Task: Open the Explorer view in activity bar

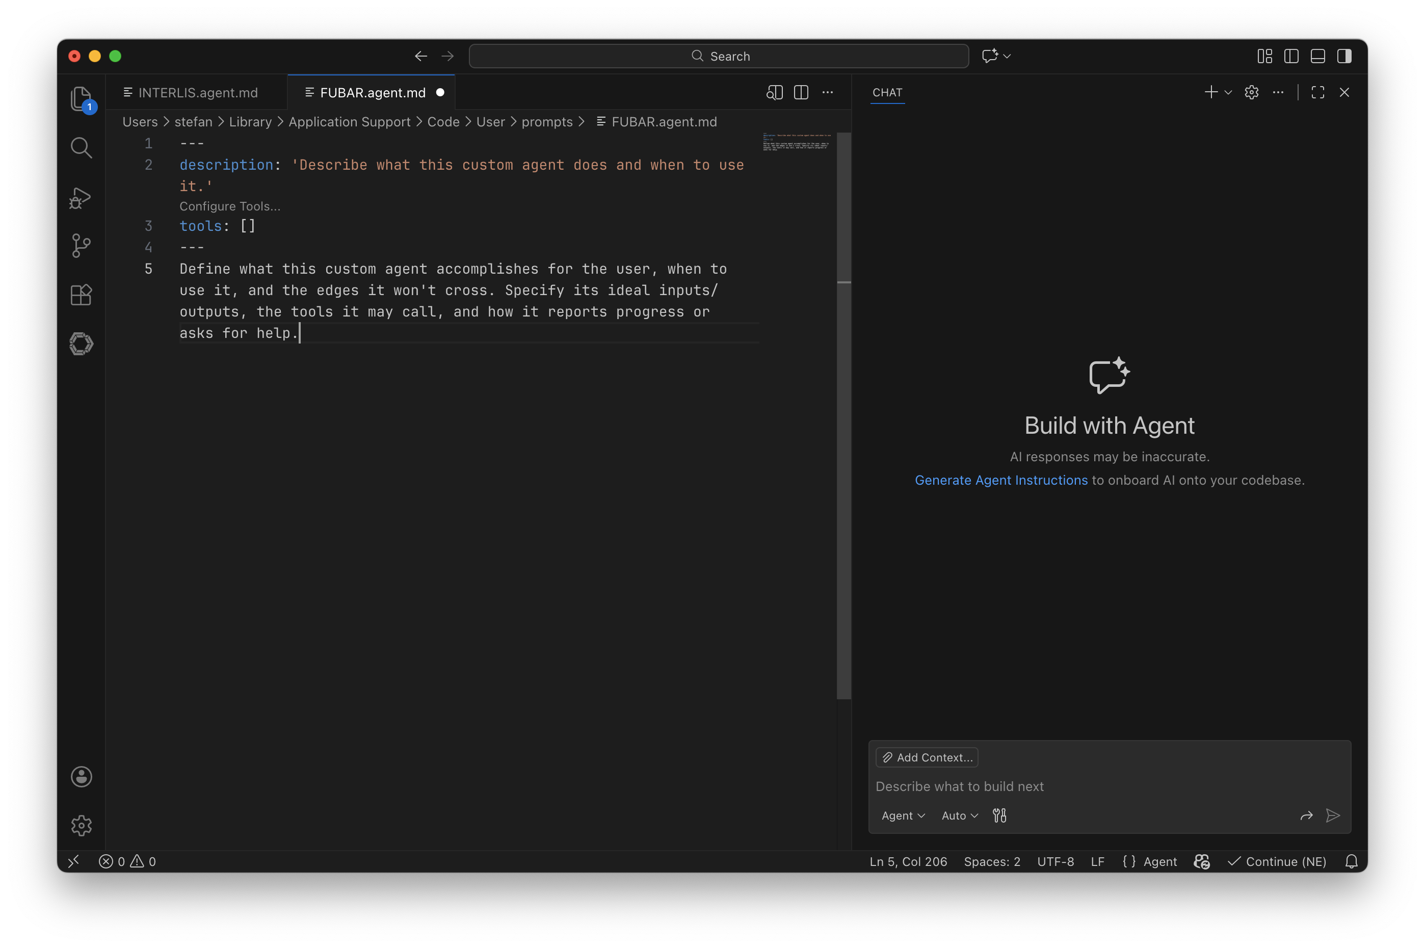Action: tap(81, 98)
